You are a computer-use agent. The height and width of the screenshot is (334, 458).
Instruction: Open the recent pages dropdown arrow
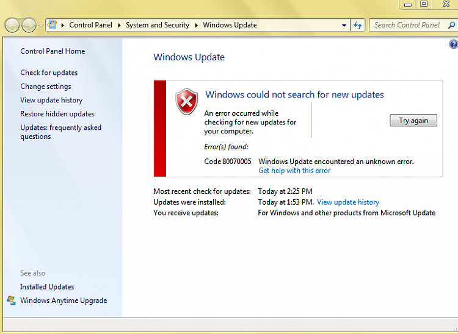point(41,26)
